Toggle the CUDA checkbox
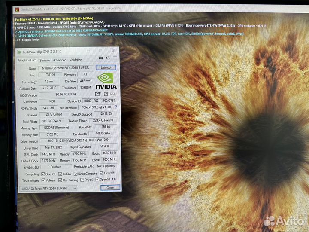This screenshot has height=232, width=309. [61, 174]
